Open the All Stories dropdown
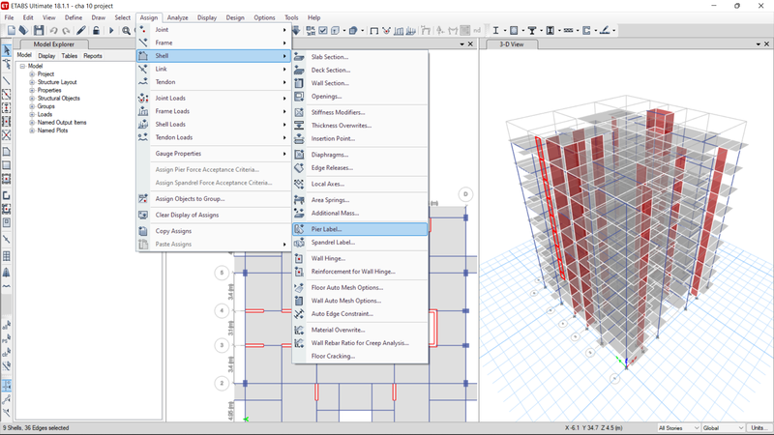774x435 pixels. point(679,427)
